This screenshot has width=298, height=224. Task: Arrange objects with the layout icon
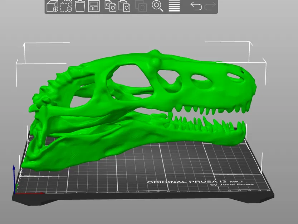[x=94, y=6]
